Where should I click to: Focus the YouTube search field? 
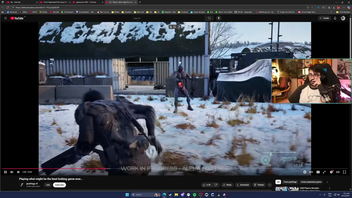168,18
